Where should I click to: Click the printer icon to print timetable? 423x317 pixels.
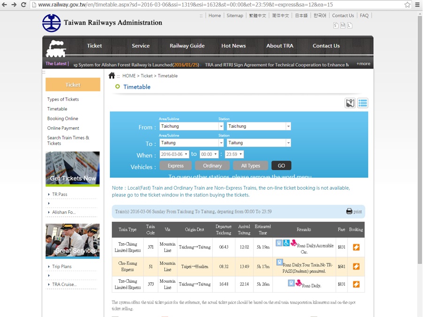[x=349, y=211]
